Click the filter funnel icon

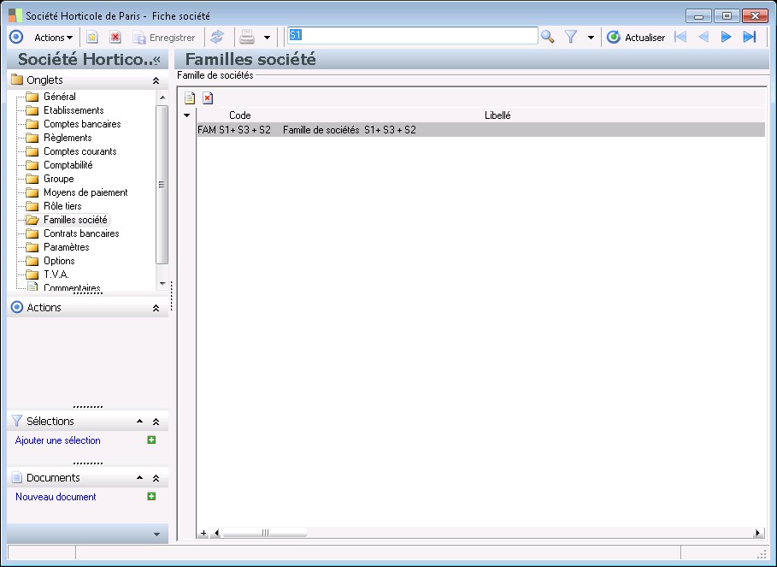pos(571,37)
